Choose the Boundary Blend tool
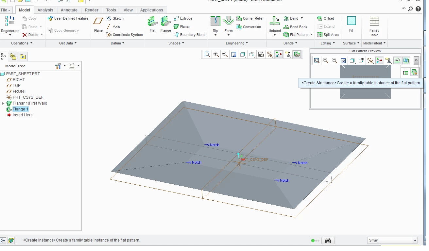Screen dimensions: 429x251 pyautogui.click(x=189, y=35)
